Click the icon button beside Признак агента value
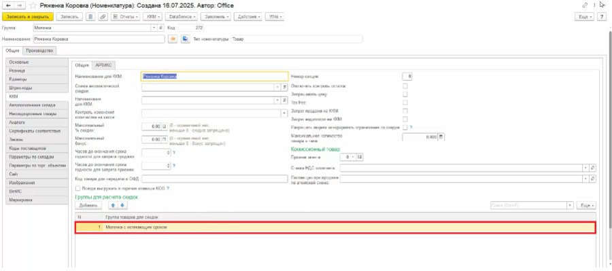612x271 pixels. click(x=360, y=157)
